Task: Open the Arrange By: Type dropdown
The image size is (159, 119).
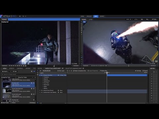Action: pos(9,77)
